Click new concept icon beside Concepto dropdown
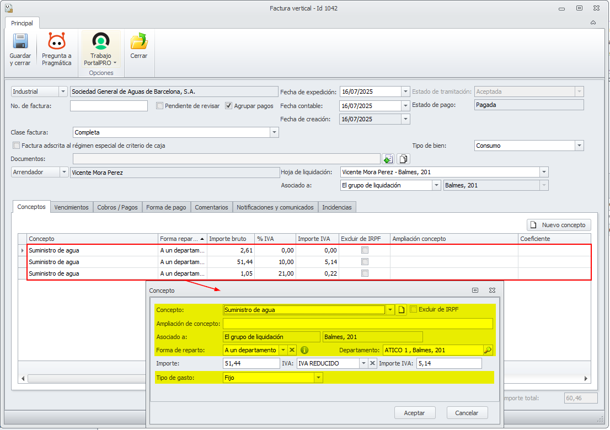Image resolution: width=610 pixels, height=430 pixels. click(402, 310)
